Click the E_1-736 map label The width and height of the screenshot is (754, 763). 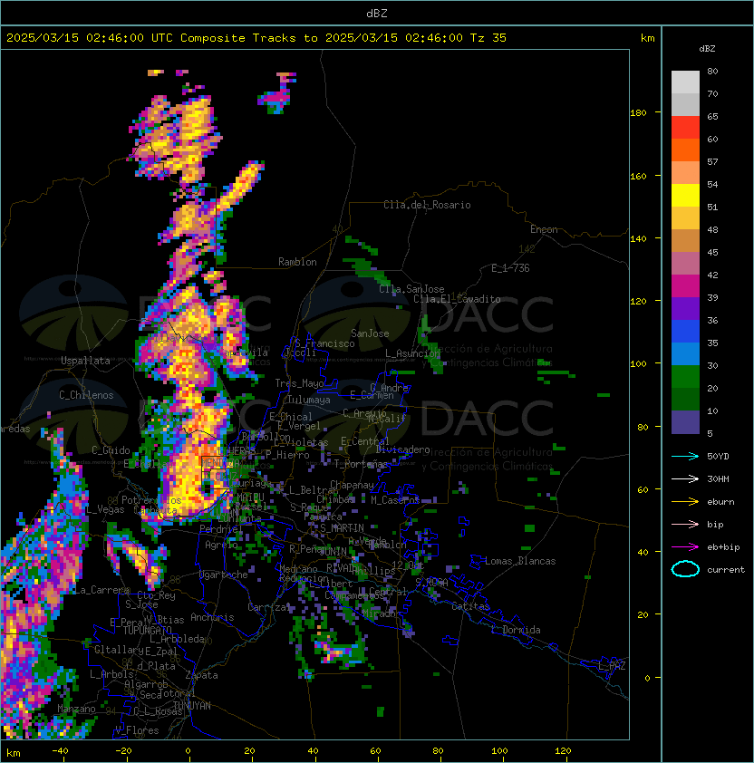pos(510,268)
